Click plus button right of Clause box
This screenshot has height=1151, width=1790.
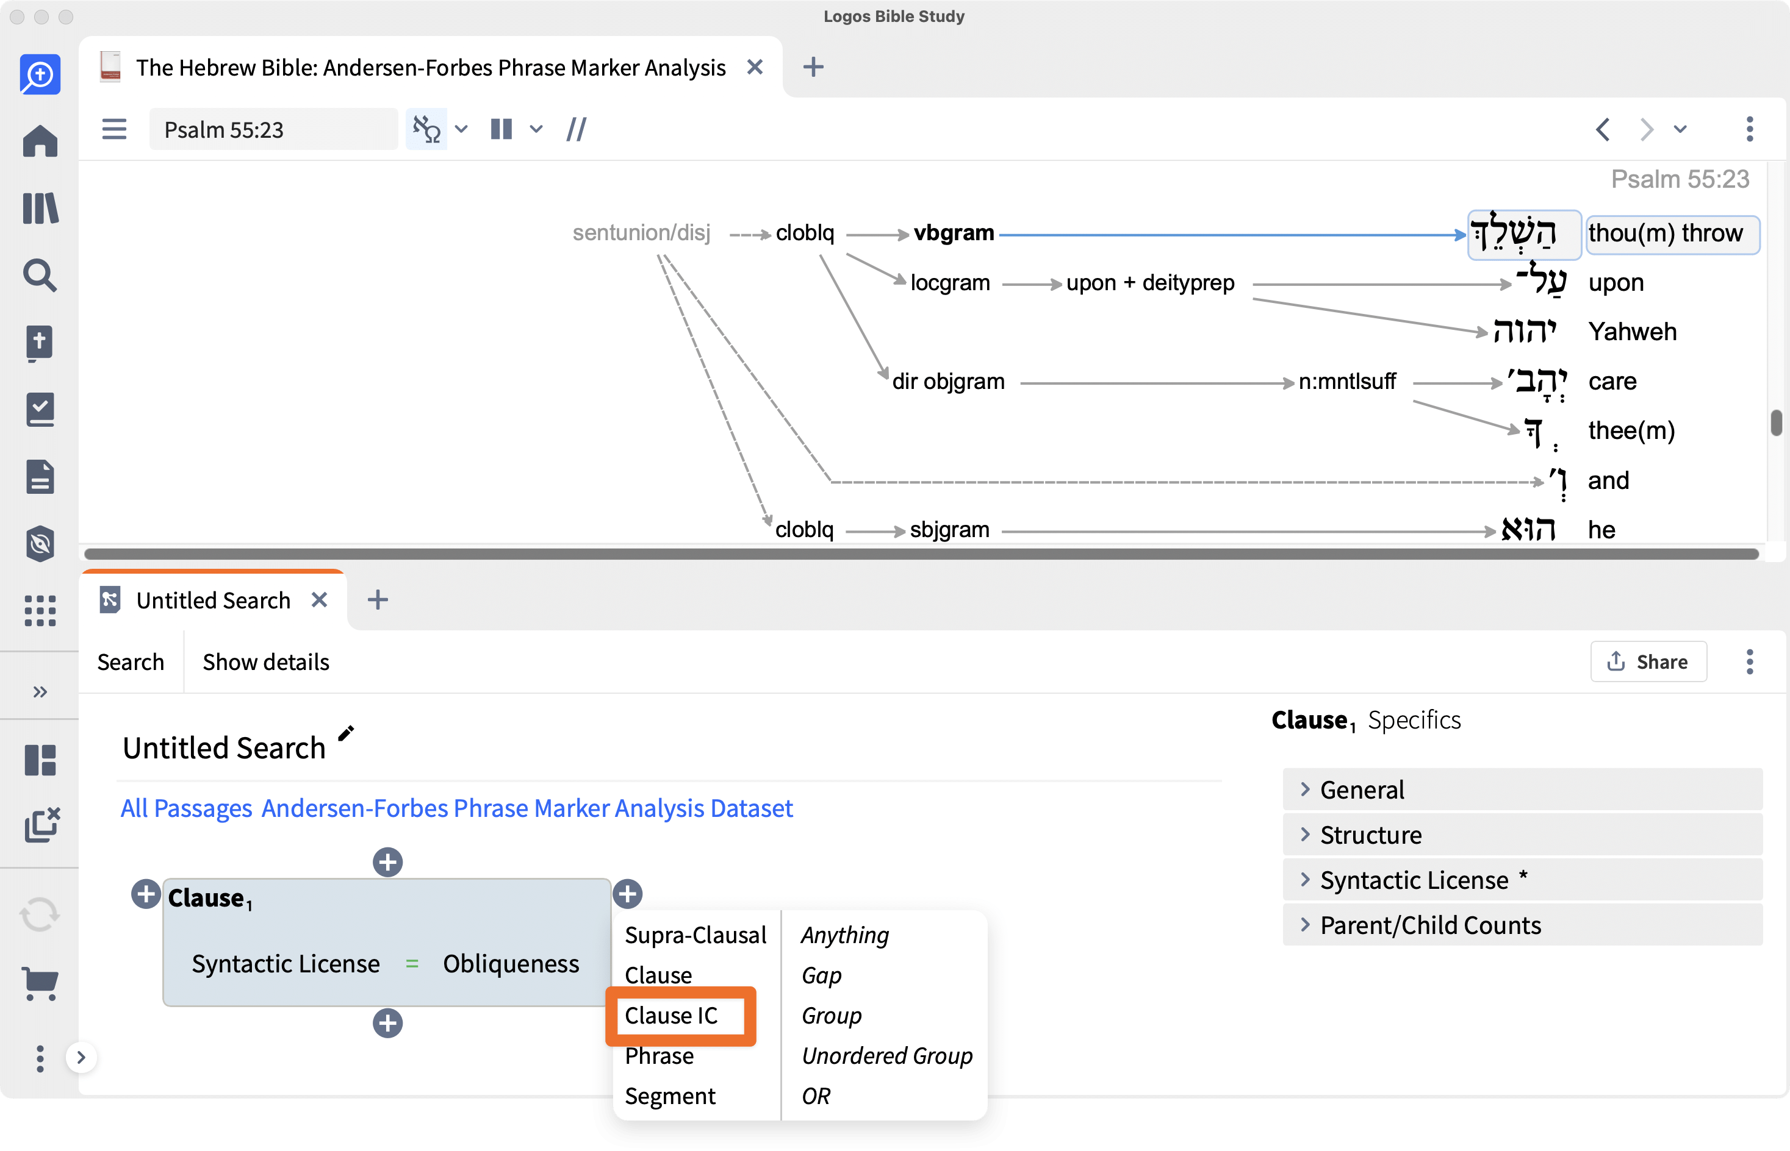[x=627, y=893]
